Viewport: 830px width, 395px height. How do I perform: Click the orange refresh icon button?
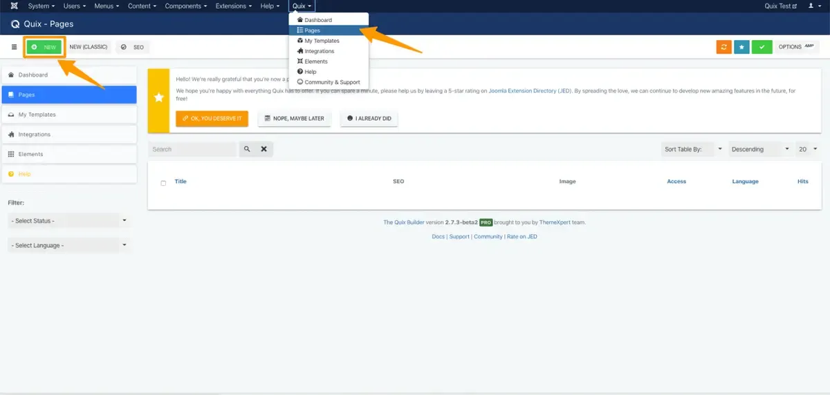[724, 47]
